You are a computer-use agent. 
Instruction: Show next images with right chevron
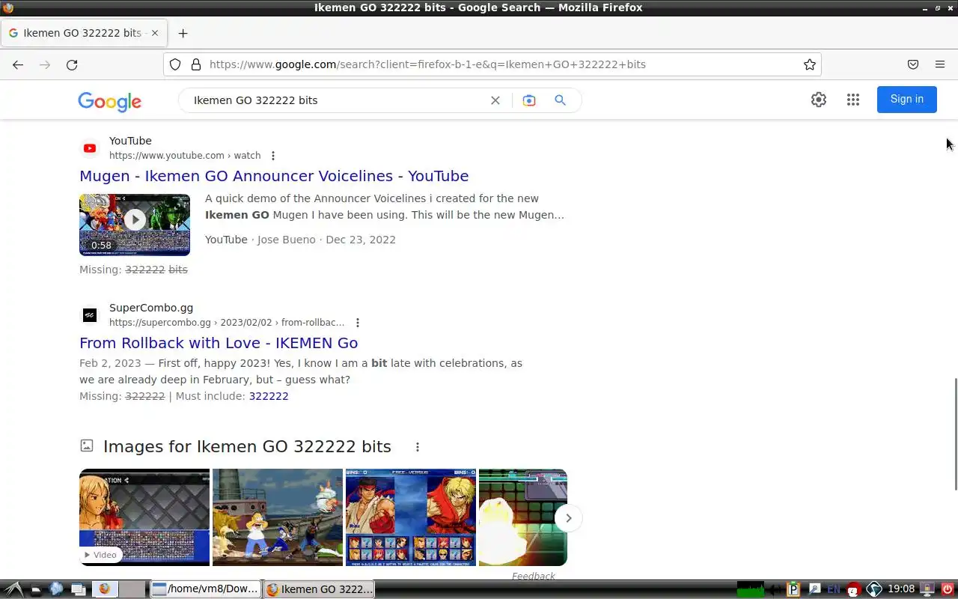568,518
